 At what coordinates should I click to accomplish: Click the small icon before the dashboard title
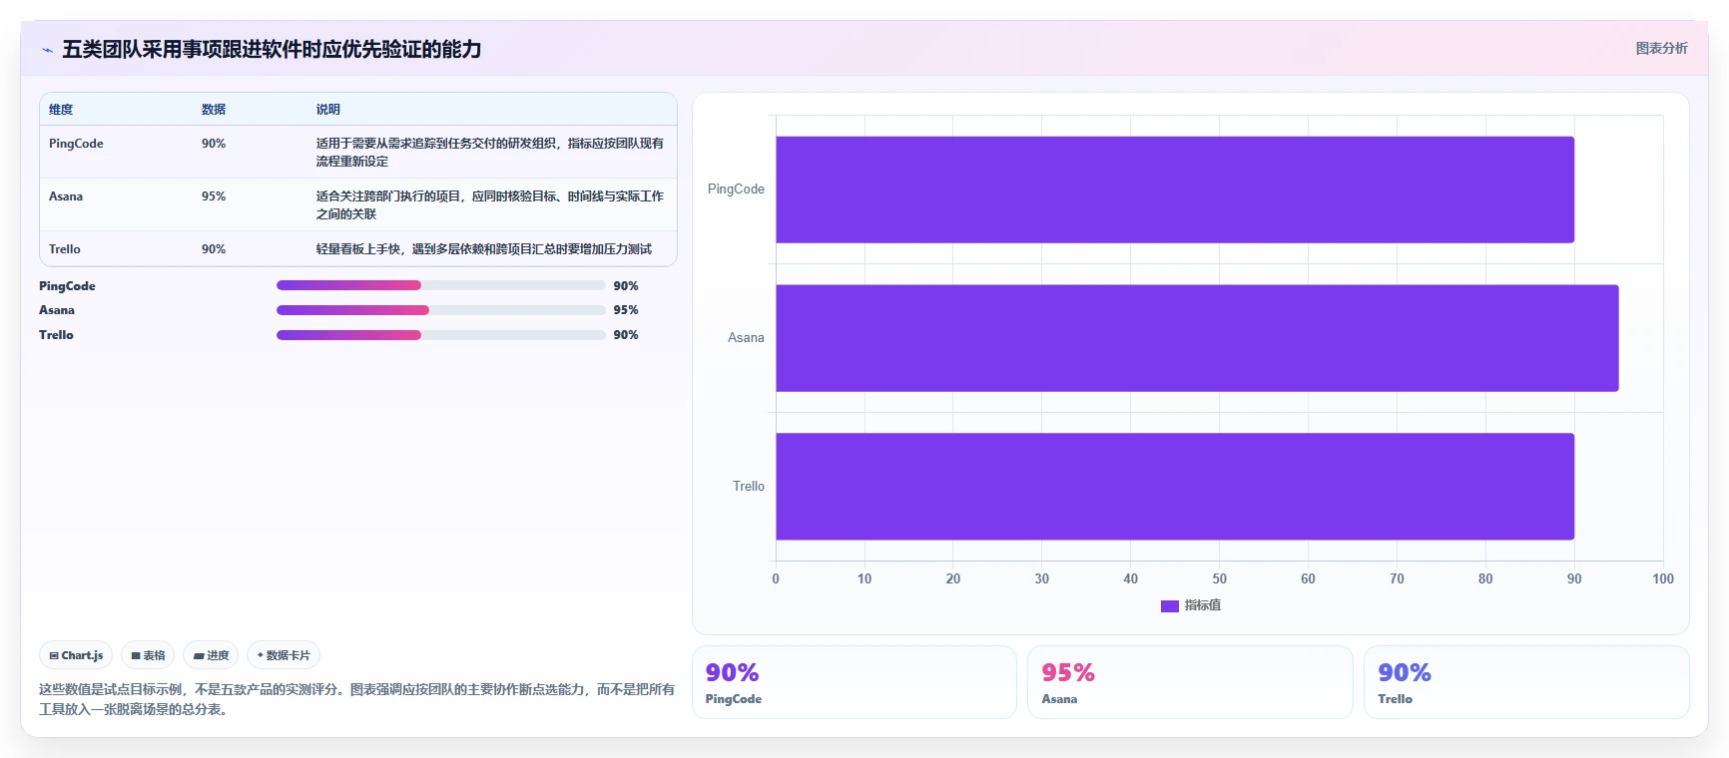click(x=47, y=50)
